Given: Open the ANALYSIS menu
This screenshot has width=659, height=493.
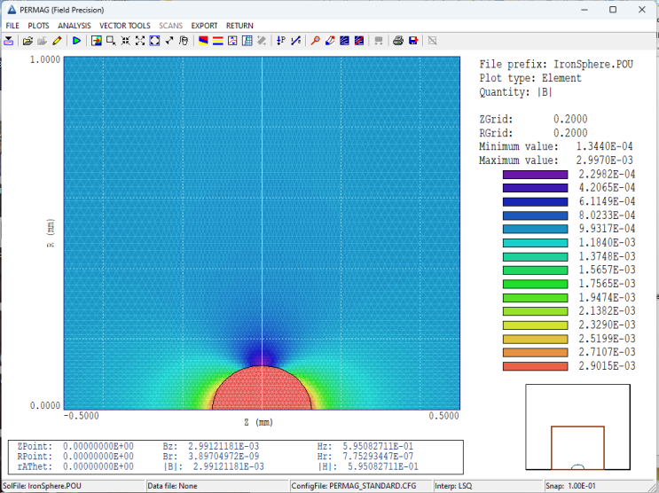Looking at the screenshot, I should point(75,26).
